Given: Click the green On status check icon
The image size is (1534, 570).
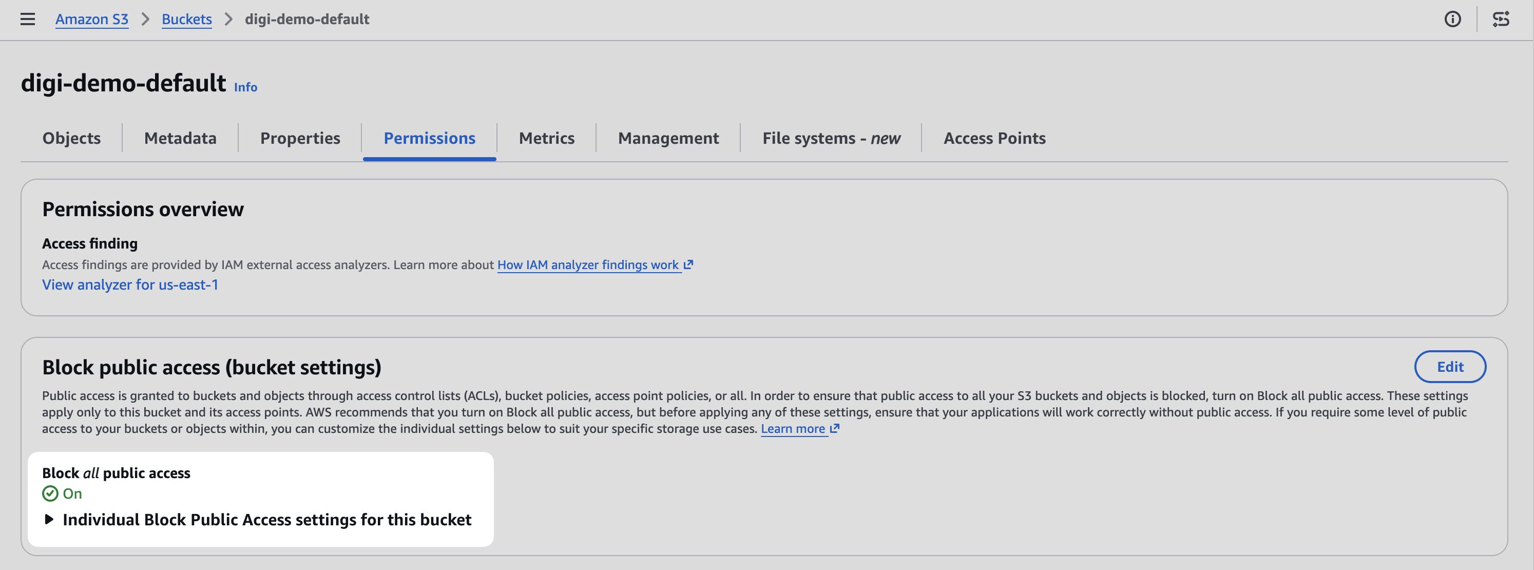Looking at the screenshot, I should (x=50, y=494).
